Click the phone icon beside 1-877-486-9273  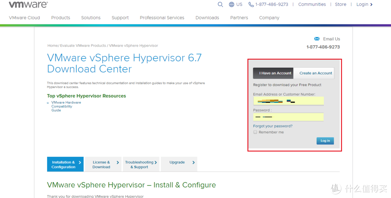pyautogui.click(x=251, y=4)
